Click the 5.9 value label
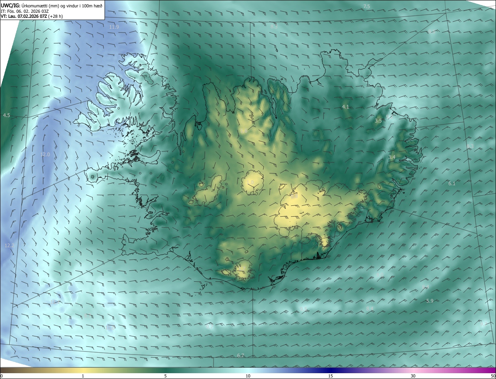496x379 pixels. tap(430, 301)
